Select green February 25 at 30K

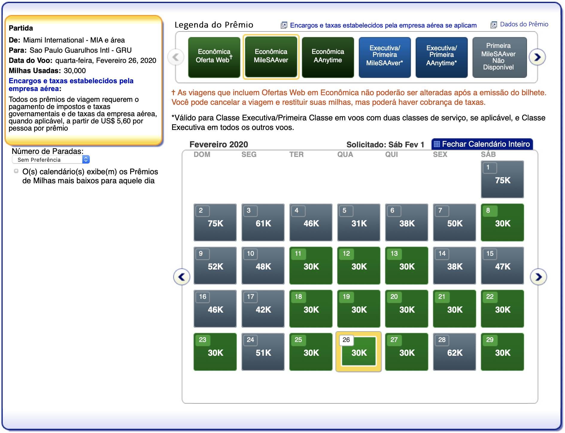pyautogui.click(x=311, y=352)
